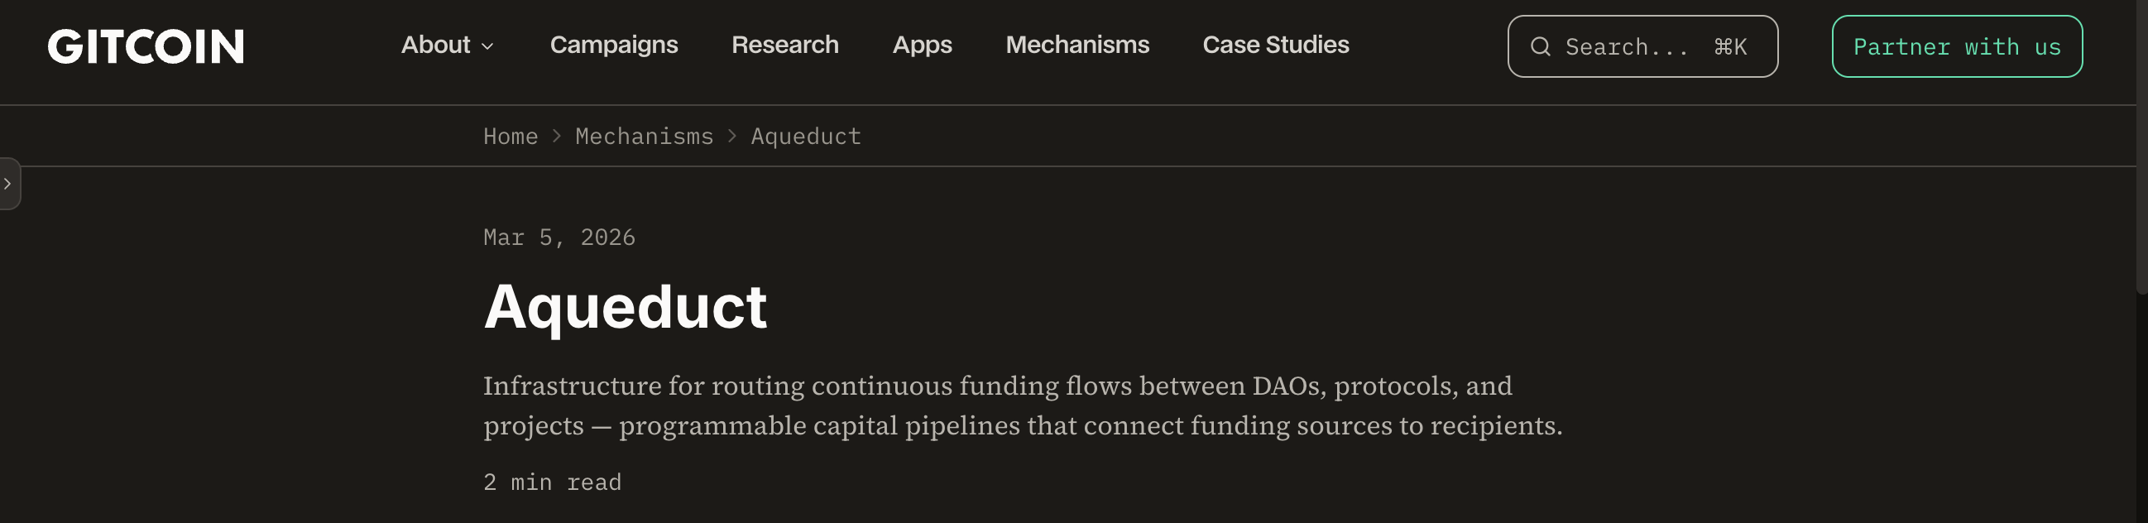Click the Partner with us button
Image resolution: width=2148 pixels, height=523 pixels.
(x=1957, y=46)
